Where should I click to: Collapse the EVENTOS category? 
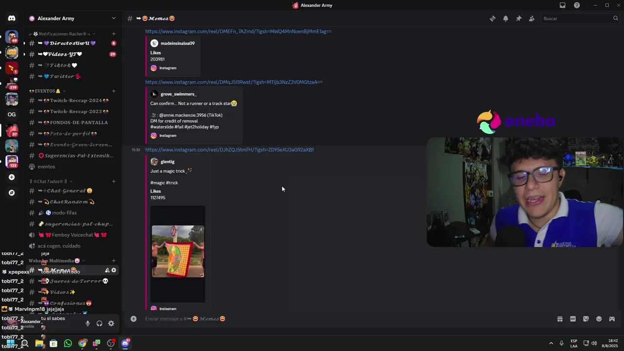click(x=47, y=91)
